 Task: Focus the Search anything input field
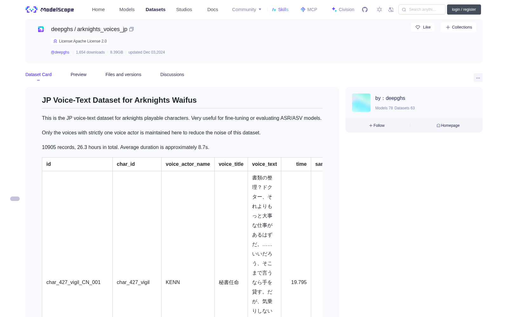[422, 10]
